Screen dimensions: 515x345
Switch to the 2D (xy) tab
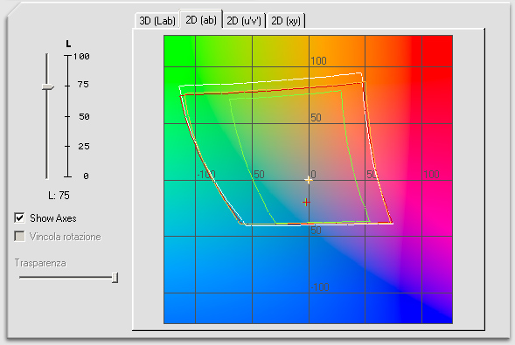point(286,21)
